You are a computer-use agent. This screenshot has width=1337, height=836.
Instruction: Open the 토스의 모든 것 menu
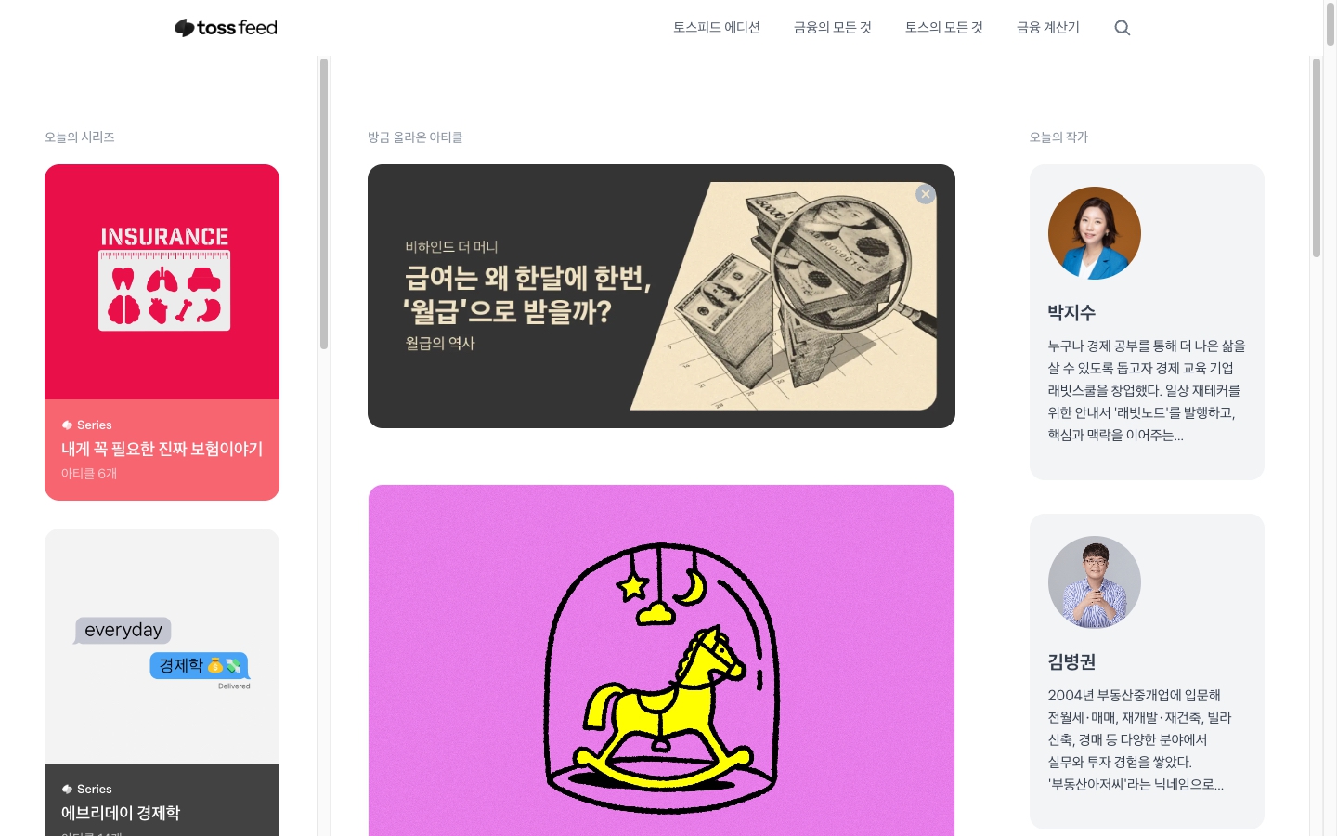pos(944,28)
